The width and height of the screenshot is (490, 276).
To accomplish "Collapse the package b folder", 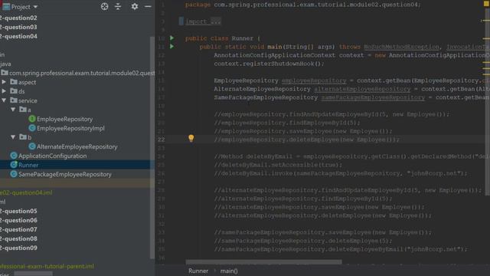I will [13, 137].
